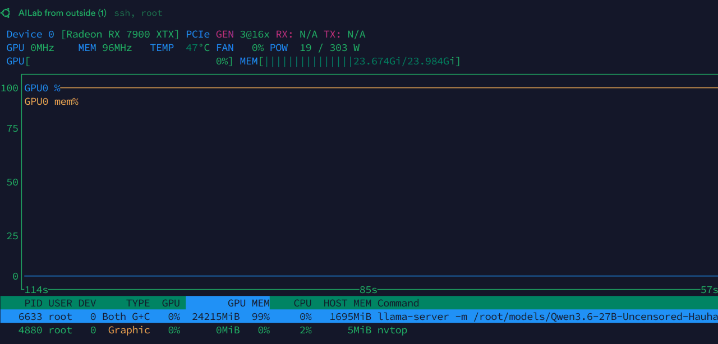The height and width of the screenshot is (344, 718).
Task: Click the 'GPU0 mem%' graph legend
Action: (52, 101)
